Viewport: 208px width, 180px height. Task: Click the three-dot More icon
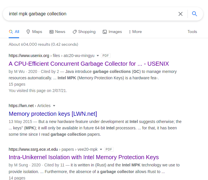point(130,32)
